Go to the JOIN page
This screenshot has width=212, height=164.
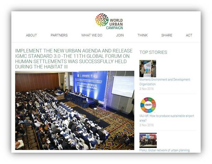point(120,35)
